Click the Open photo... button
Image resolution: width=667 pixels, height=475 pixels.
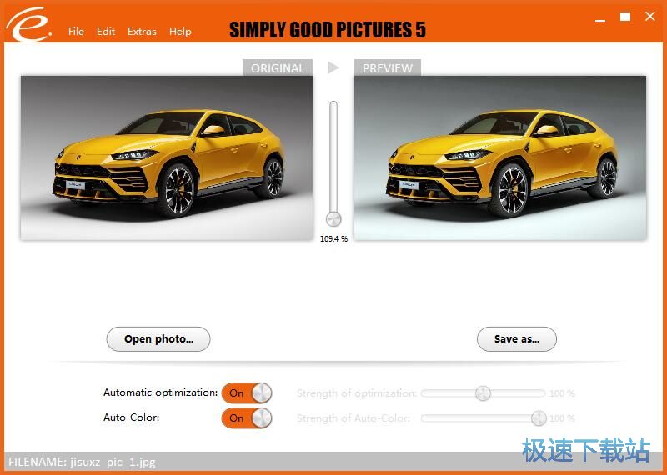point(158,339)
